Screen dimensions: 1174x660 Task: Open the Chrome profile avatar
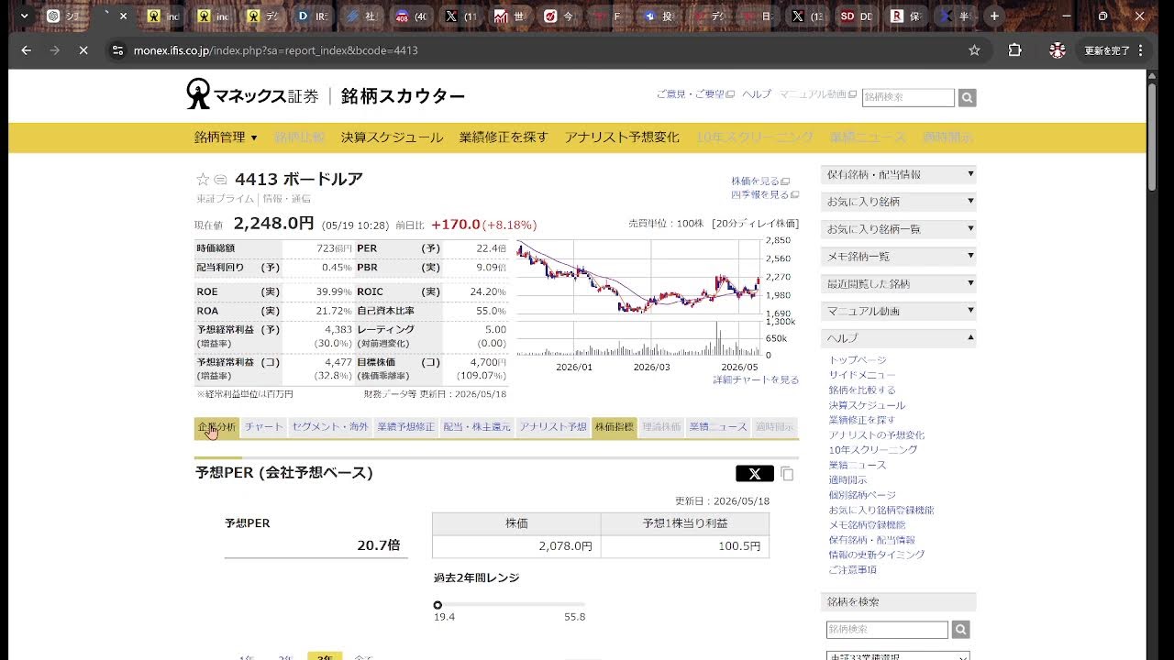click(x=1058, y=50)
